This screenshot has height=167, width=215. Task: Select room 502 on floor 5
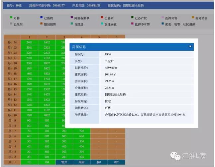point(47,141)
